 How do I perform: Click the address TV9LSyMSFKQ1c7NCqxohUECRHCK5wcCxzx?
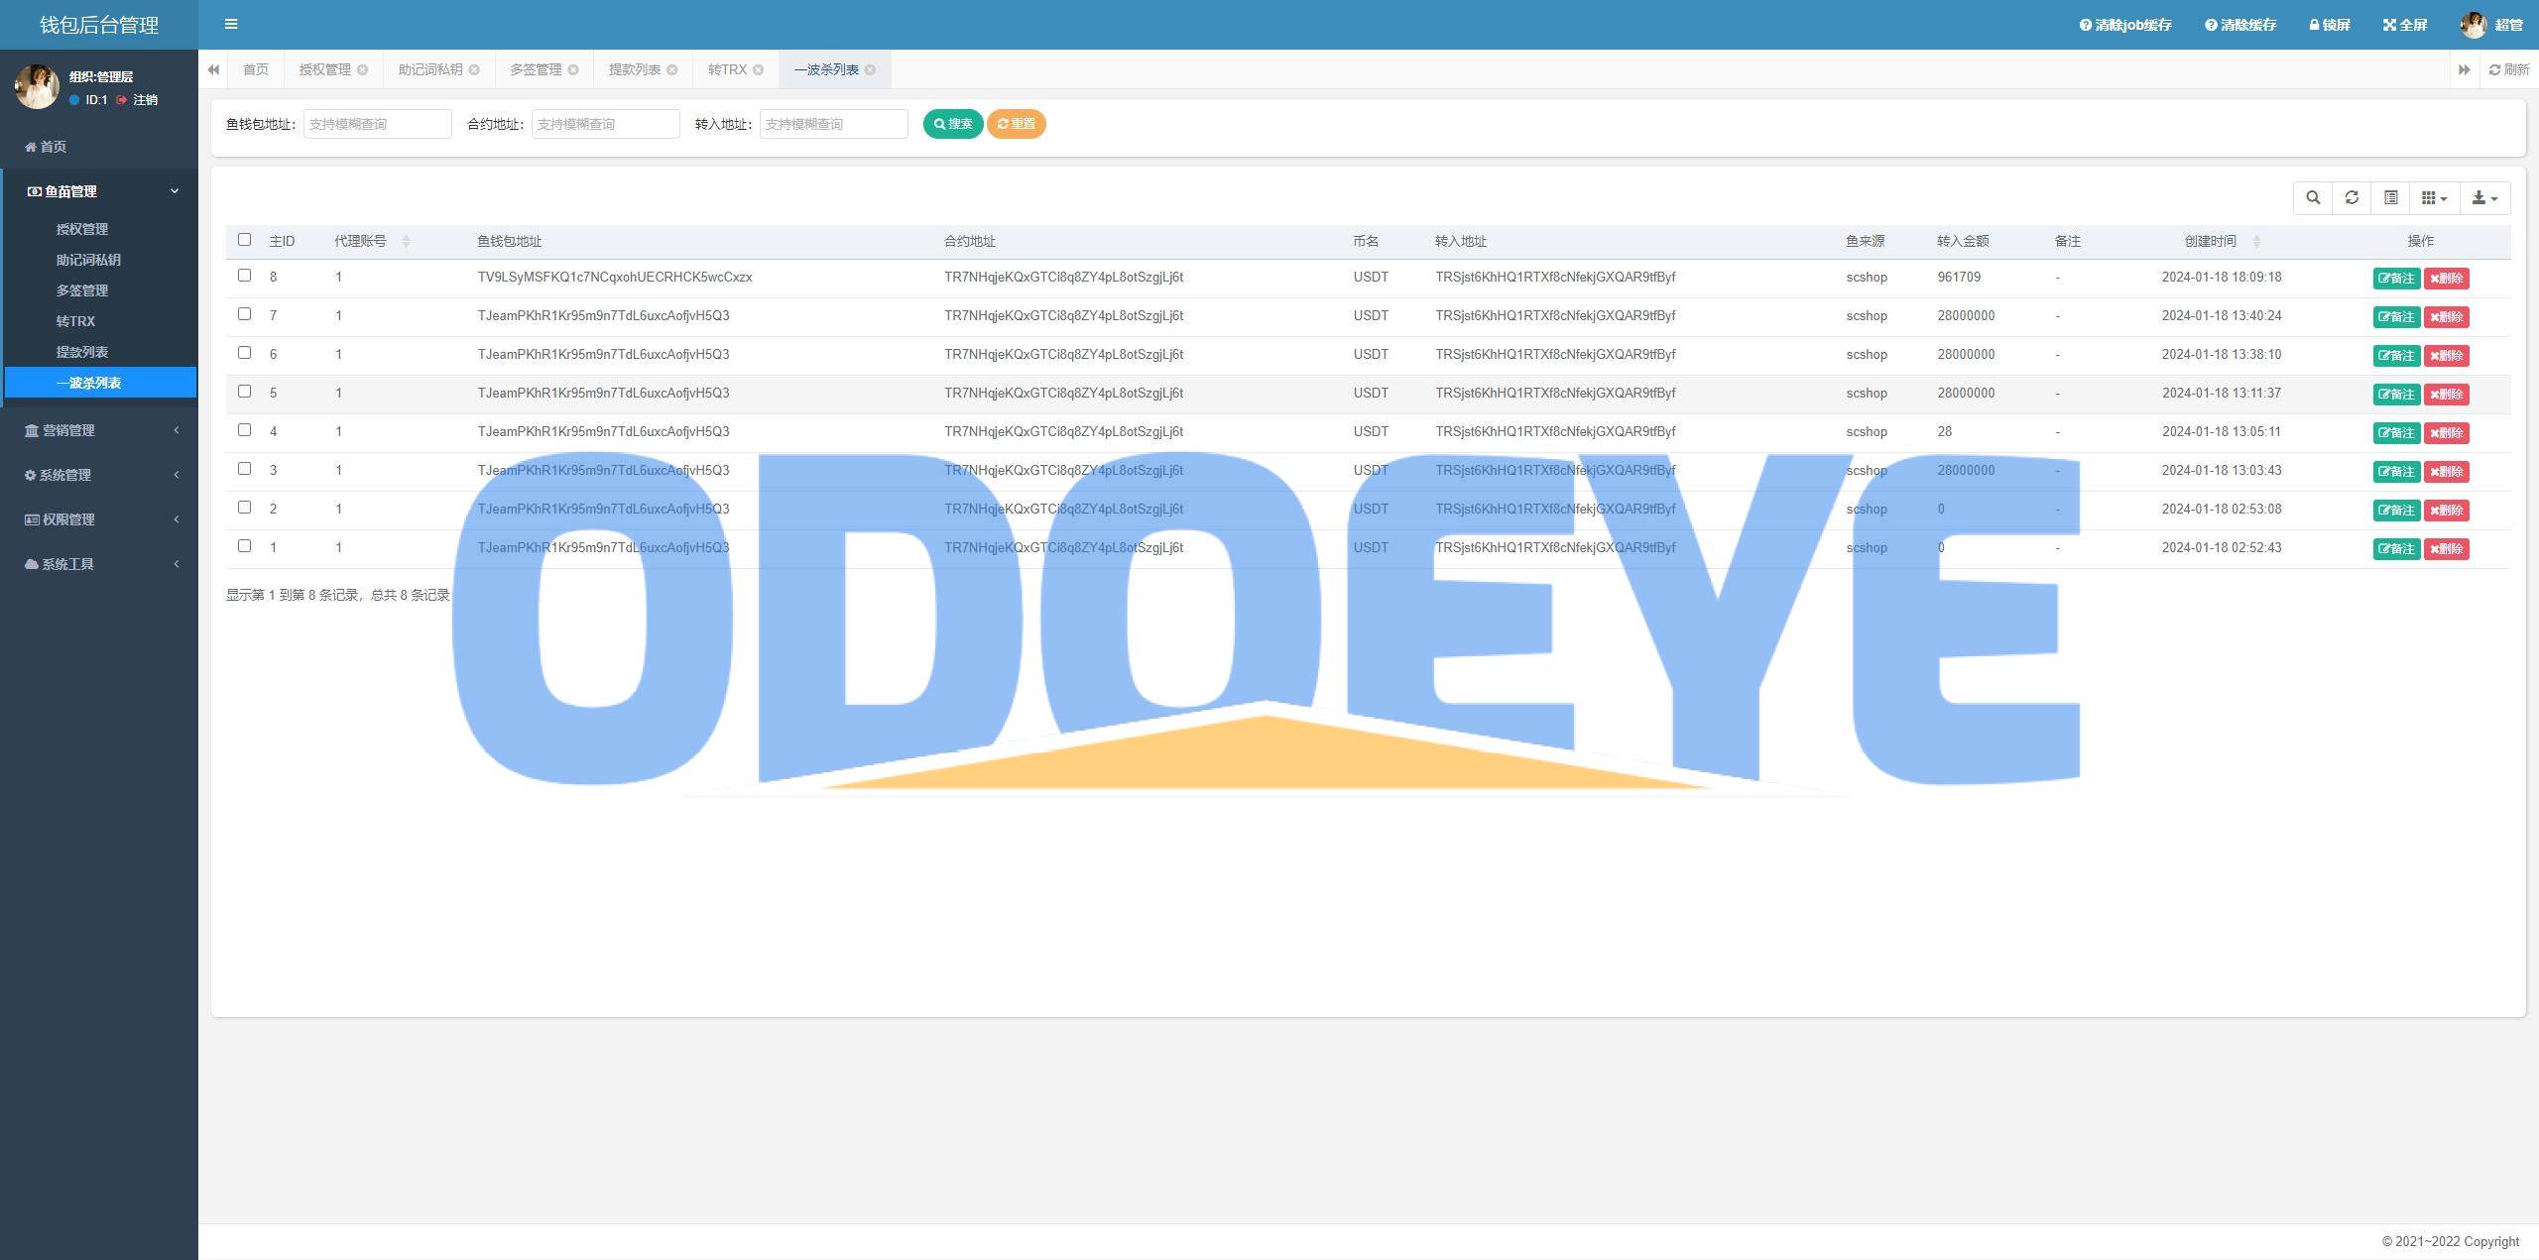[615, 277]
